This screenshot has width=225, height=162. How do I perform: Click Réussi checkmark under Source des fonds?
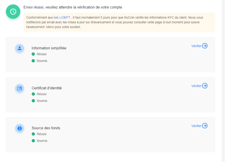33,134
